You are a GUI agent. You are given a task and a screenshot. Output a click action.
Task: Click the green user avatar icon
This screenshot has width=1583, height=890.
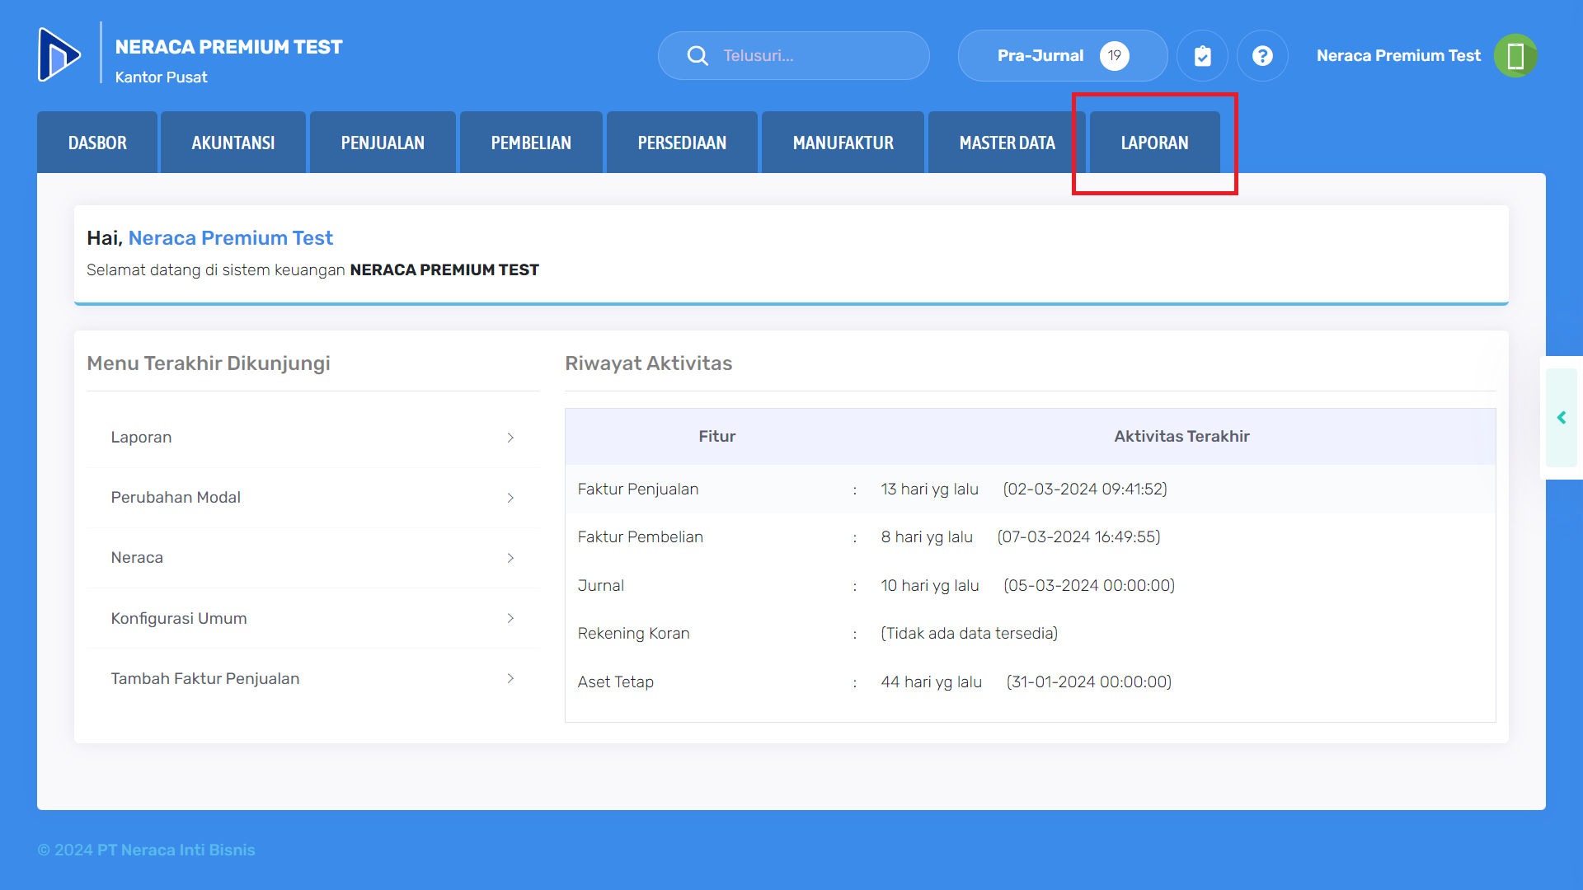[x=1515, y=55]
